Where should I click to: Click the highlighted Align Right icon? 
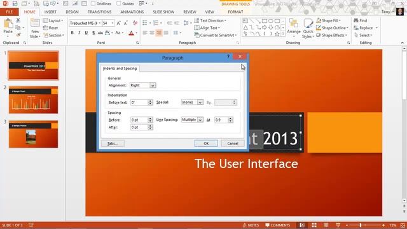pyautogui.click(x=159, y=32)
